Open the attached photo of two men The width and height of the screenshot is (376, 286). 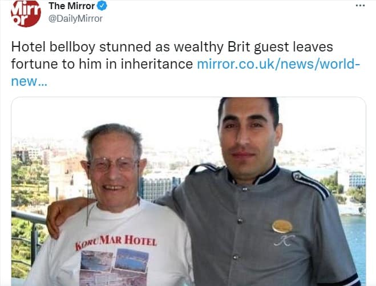point(188,191)
